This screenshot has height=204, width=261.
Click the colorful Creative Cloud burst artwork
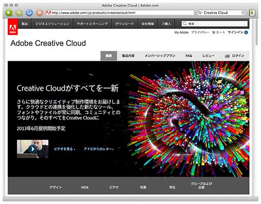188,118
